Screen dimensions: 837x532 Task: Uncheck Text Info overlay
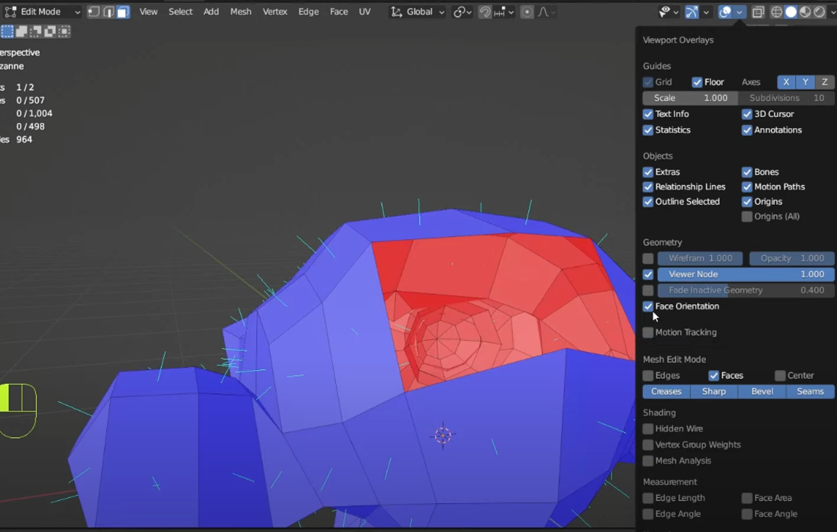pos(648,114)
